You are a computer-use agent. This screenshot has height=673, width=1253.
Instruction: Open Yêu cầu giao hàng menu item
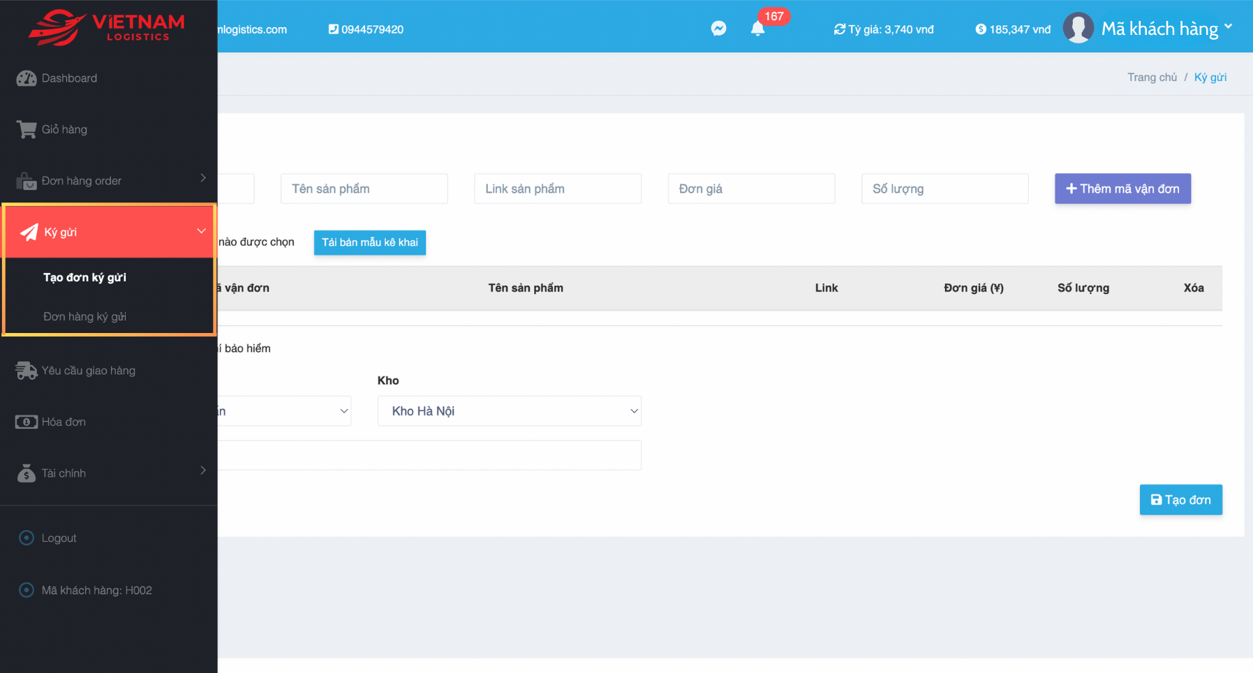[x=89, y=371]
